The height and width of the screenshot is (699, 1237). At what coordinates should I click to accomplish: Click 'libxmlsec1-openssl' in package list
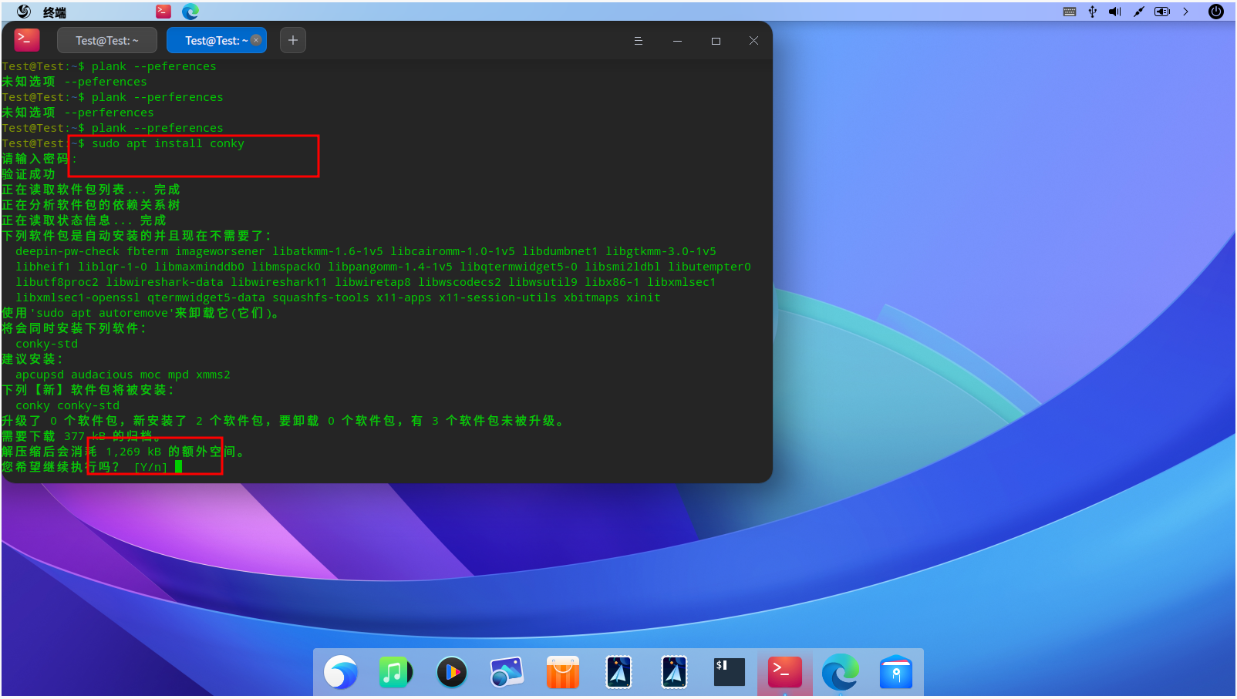[78, 297]
